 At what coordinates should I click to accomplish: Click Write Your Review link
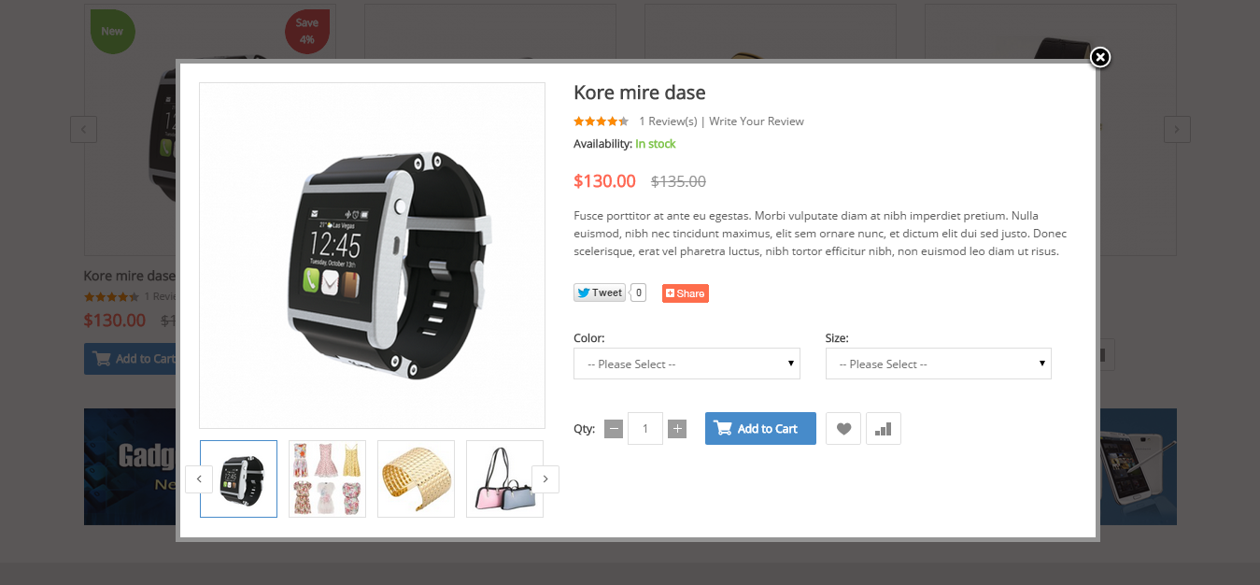[x=757, y=121]
